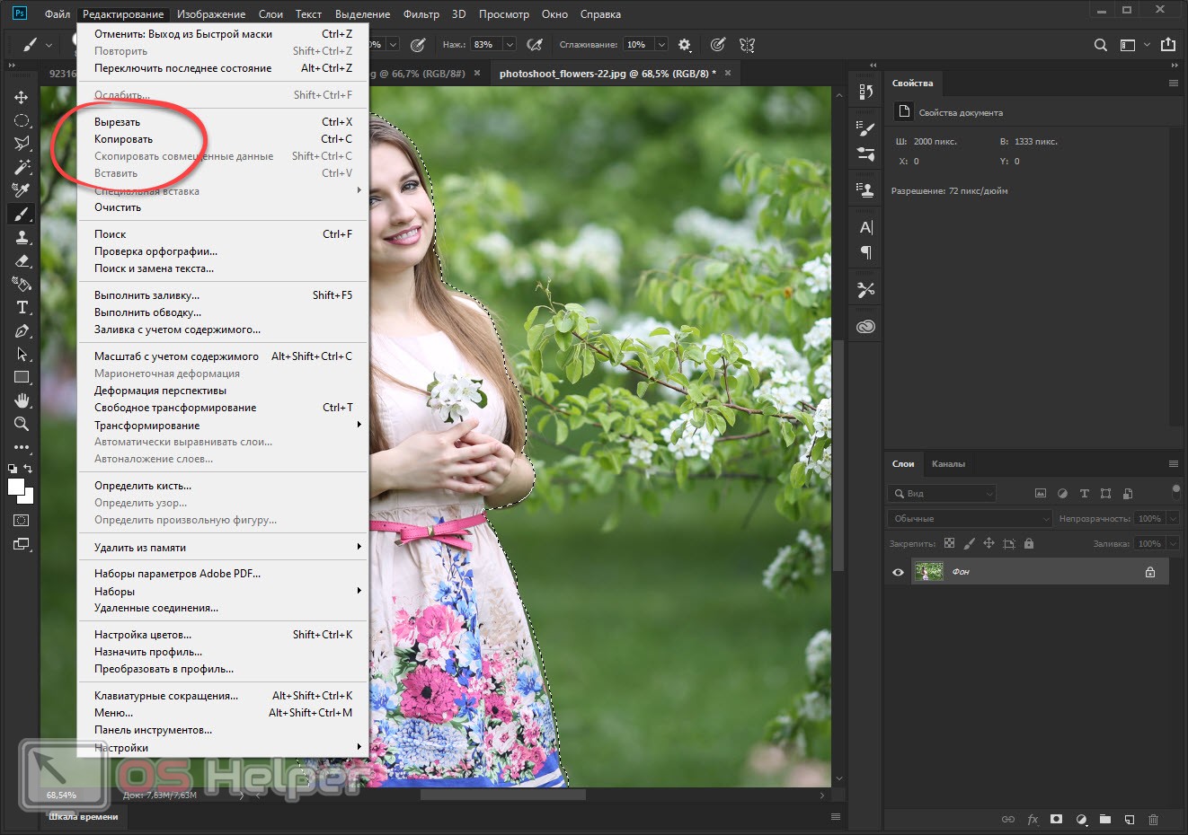
Task: Click the delete layer trash icon
Action: point(1154,819)
